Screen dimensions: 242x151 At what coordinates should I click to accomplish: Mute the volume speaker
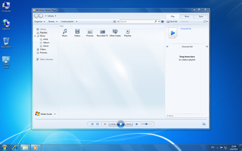[x=137, y=124]
